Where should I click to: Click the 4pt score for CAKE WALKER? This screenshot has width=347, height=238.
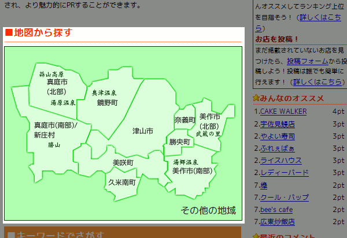pyautogui.click(x=338, y=111)
